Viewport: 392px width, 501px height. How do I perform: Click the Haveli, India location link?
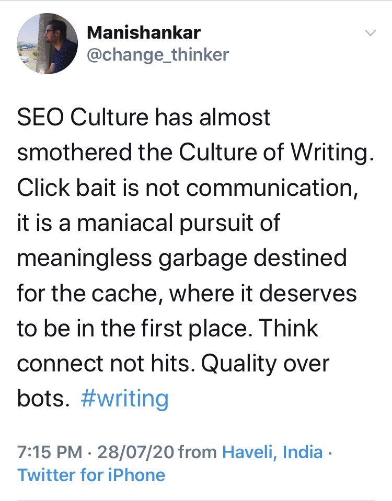272,451
